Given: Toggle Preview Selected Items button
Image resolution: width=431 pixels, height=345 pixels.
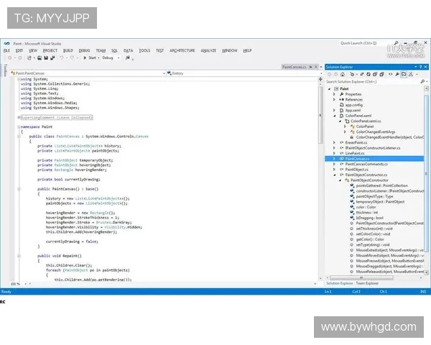Looking at the screenshot, I should pos(404,74).
